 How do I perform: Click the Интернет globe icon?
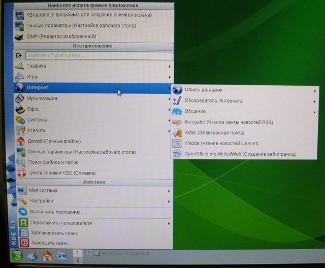20,88
